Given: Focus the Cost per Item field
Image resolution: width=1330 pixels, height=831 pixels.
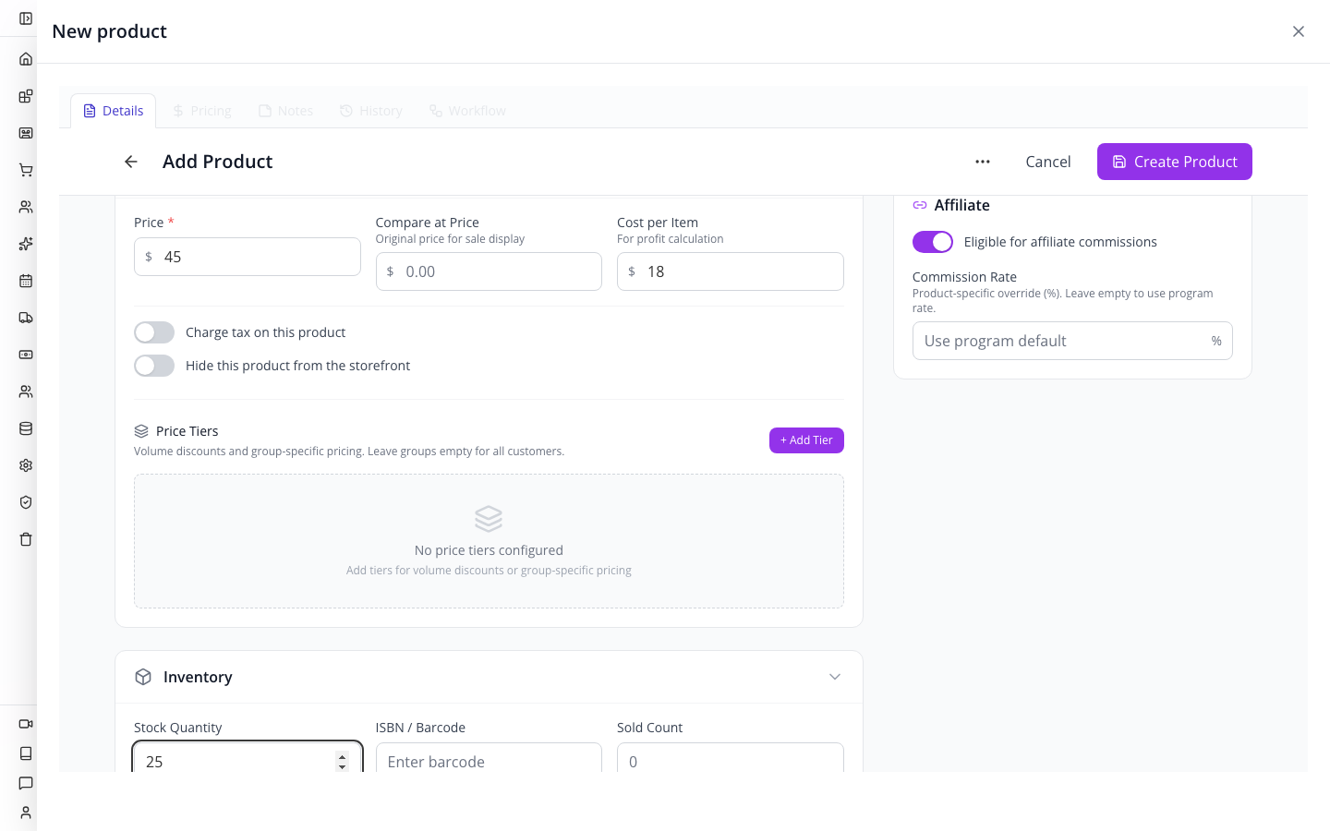Looking at the screenshot, I should [x=731, y=271].
